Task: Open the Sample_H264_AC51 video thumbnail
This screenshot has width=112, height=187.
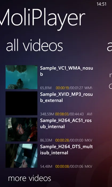Action: coord(21,130)
